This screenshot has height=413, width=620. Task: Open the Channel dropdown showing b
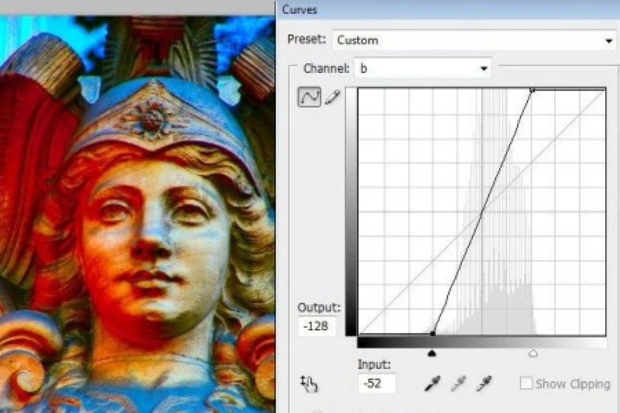[x=422, y=68]
